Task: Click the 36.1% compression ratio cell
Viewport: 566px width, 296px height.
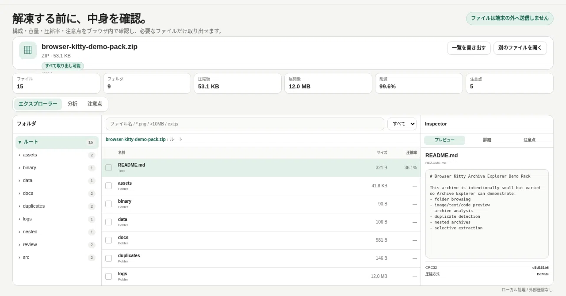Action: [410, 168]
